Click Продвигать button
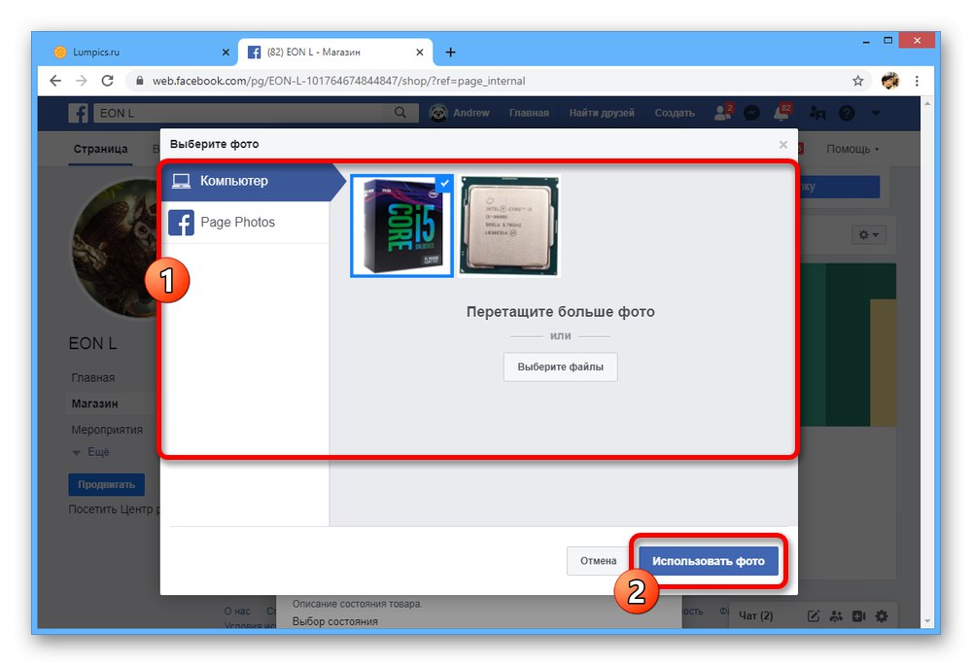This screenshot has height=666, width=972. pyautogui.click(x=106, y=484)
